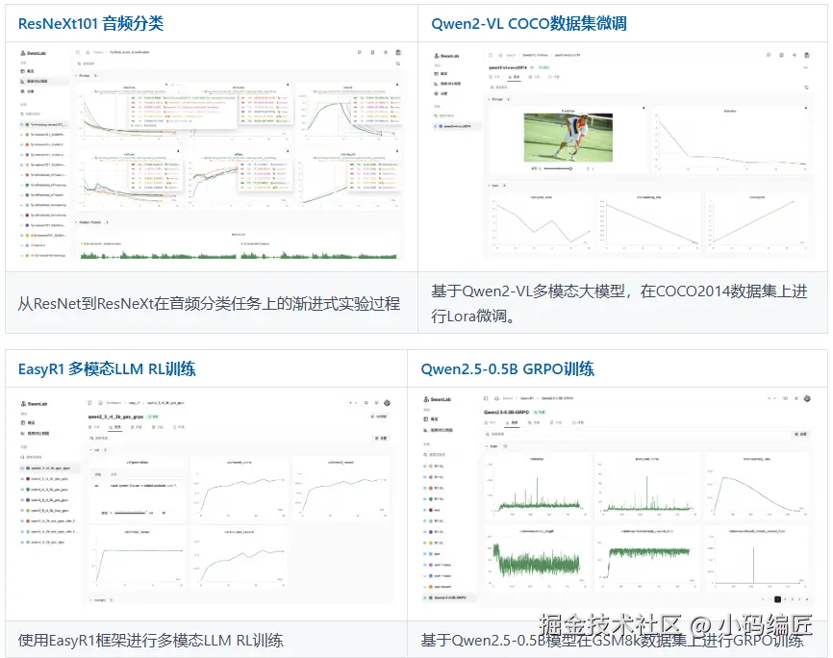Click the user avatar in the GRPO screenshot

coord(807,398)
